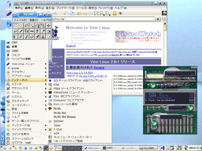Click the [English] link on Vine Linux page
The width and height of the screenshot is (202, 151).
[x=71, y=46]
